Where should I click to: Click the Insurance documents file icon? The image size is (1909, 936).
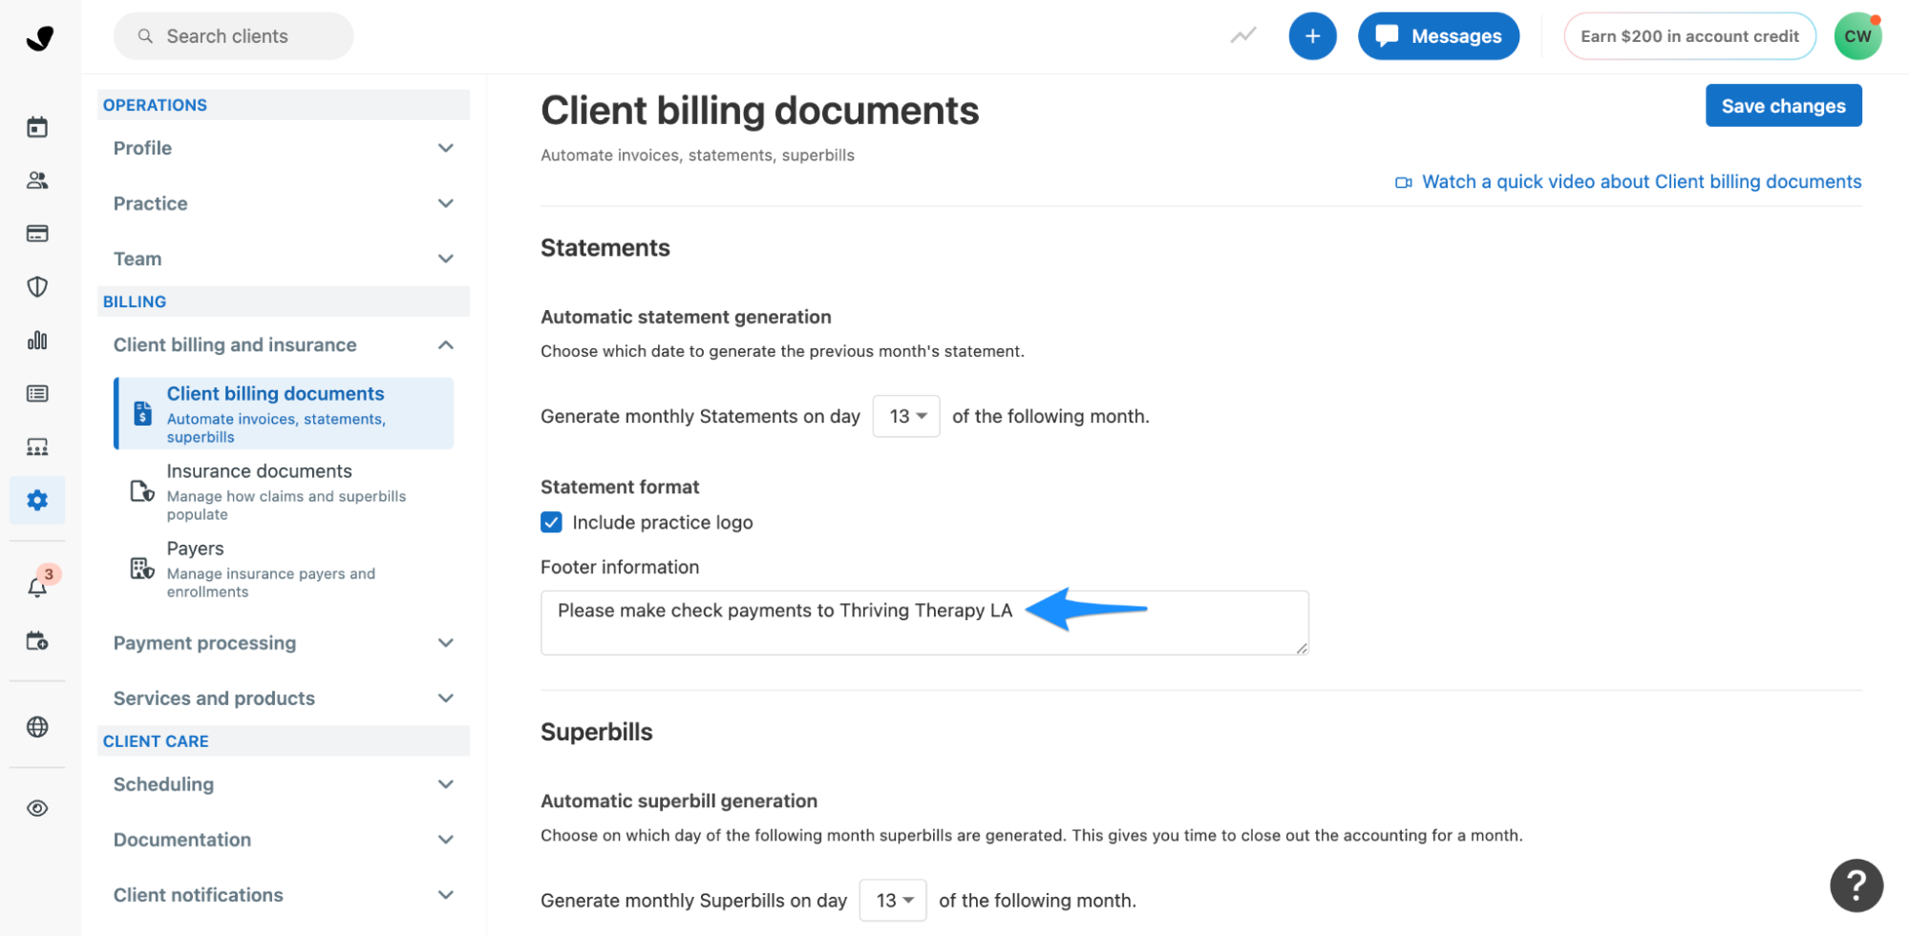pyautogui.click(x=142, y=491)
